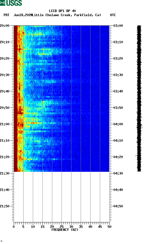Click the 20:00 PDT time label
The height and width of the screenshot is (244, 151).
[x=5, y=26]
